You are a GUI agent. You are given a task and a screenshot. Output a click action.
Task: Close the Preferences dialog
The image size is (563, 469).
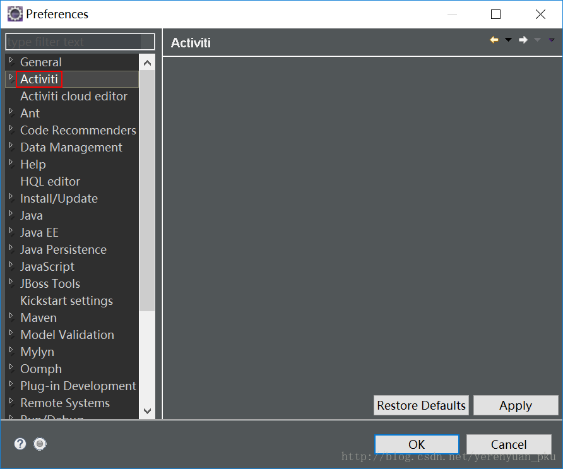point(540,15)
